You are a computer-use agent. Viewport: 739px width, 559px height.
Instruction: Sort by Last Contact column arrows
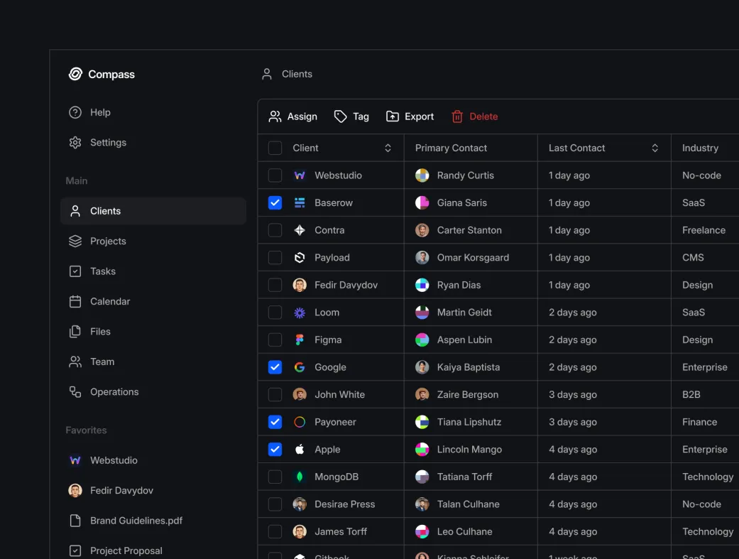point(655,148)
